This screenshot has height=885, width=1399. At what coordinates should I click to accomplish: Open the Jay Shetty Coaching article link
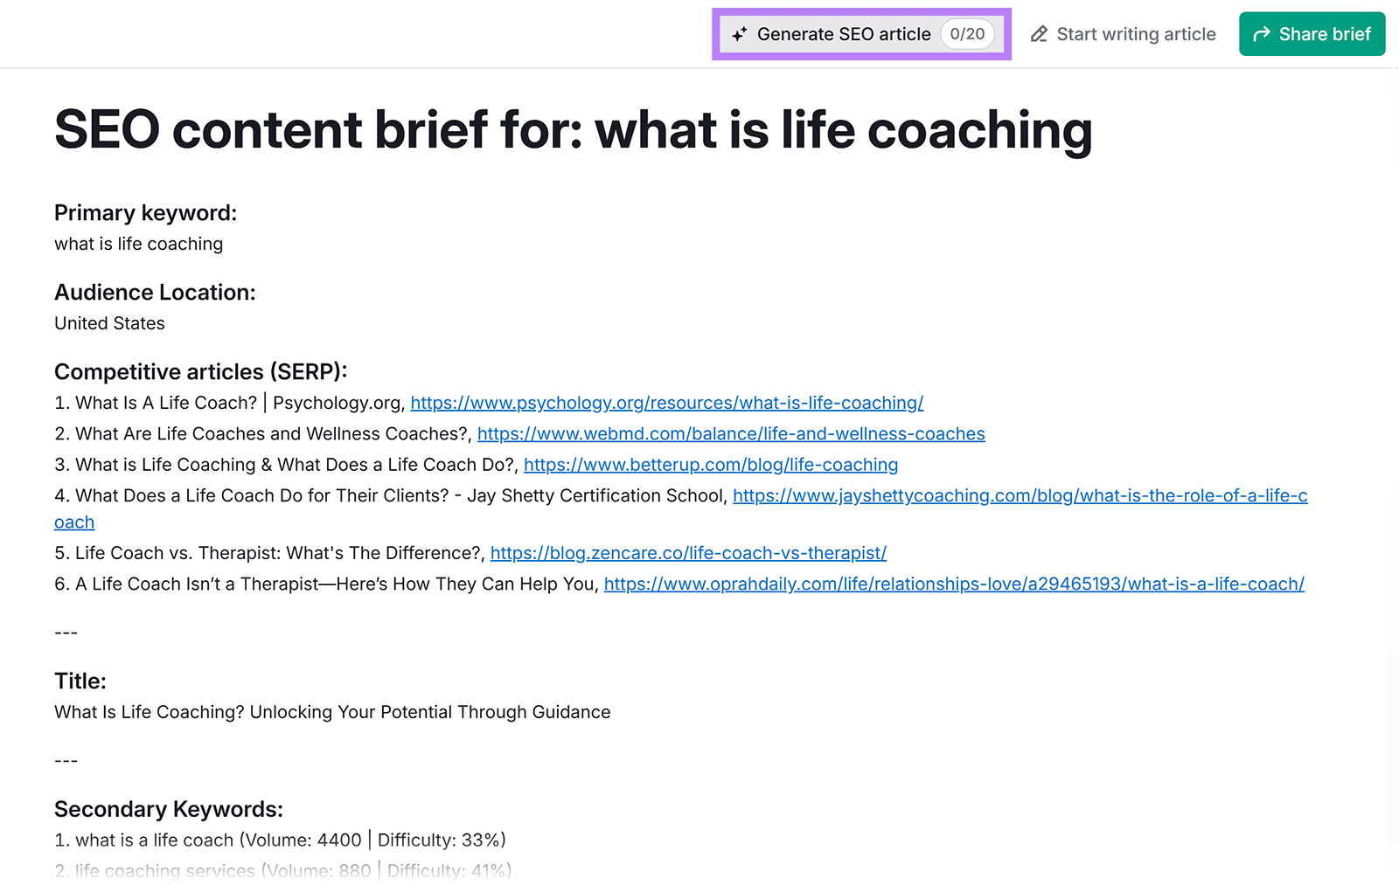point(1019,495)
